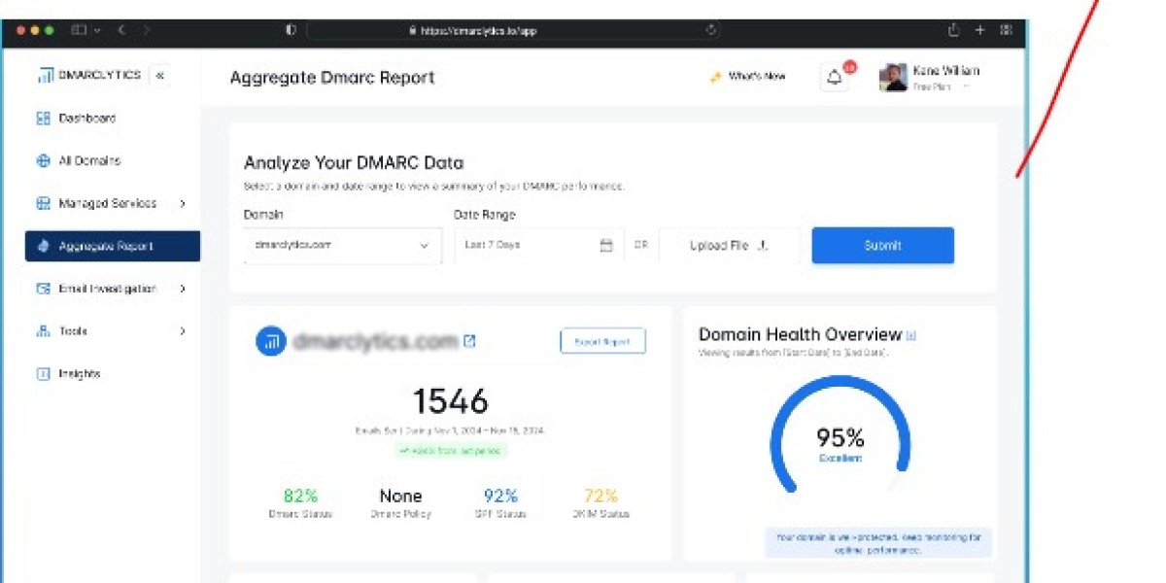The width and height of the screenshot is (1166, 583).
Task: Open Tools in the sidebar
Action: [113, 331]
